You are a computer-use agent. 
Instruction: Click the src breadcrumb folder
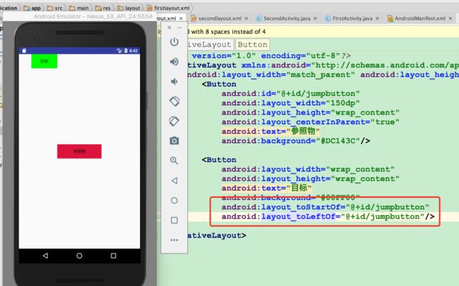pyautogui.click(x=54, y=8)
